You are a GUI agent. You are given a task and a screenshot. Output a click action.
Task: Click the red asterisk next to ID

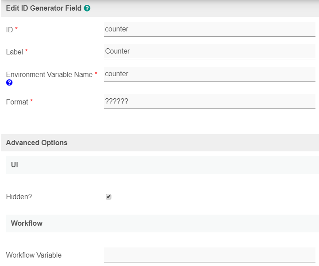(x=16, y=29)
